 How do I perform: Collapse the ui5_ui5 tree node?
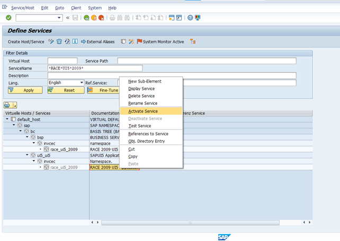(x=26, y=155)
